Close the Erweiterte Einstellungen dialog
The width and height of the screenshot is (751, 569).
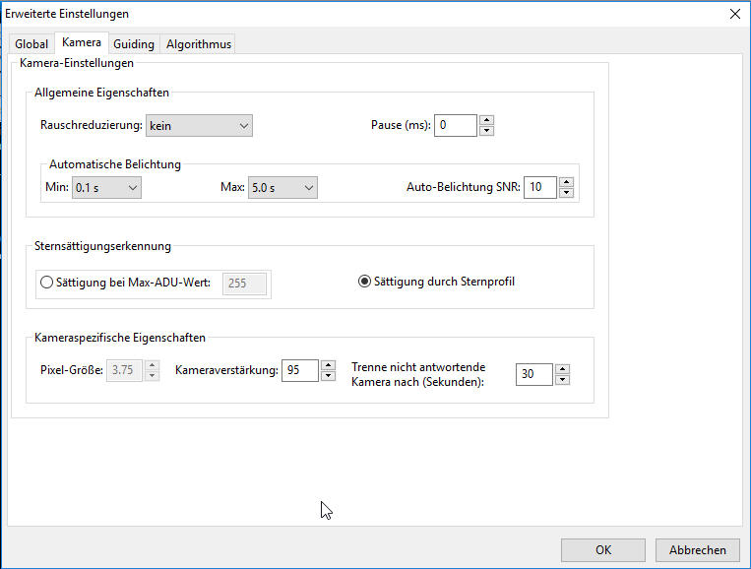[x=734, y=14]
